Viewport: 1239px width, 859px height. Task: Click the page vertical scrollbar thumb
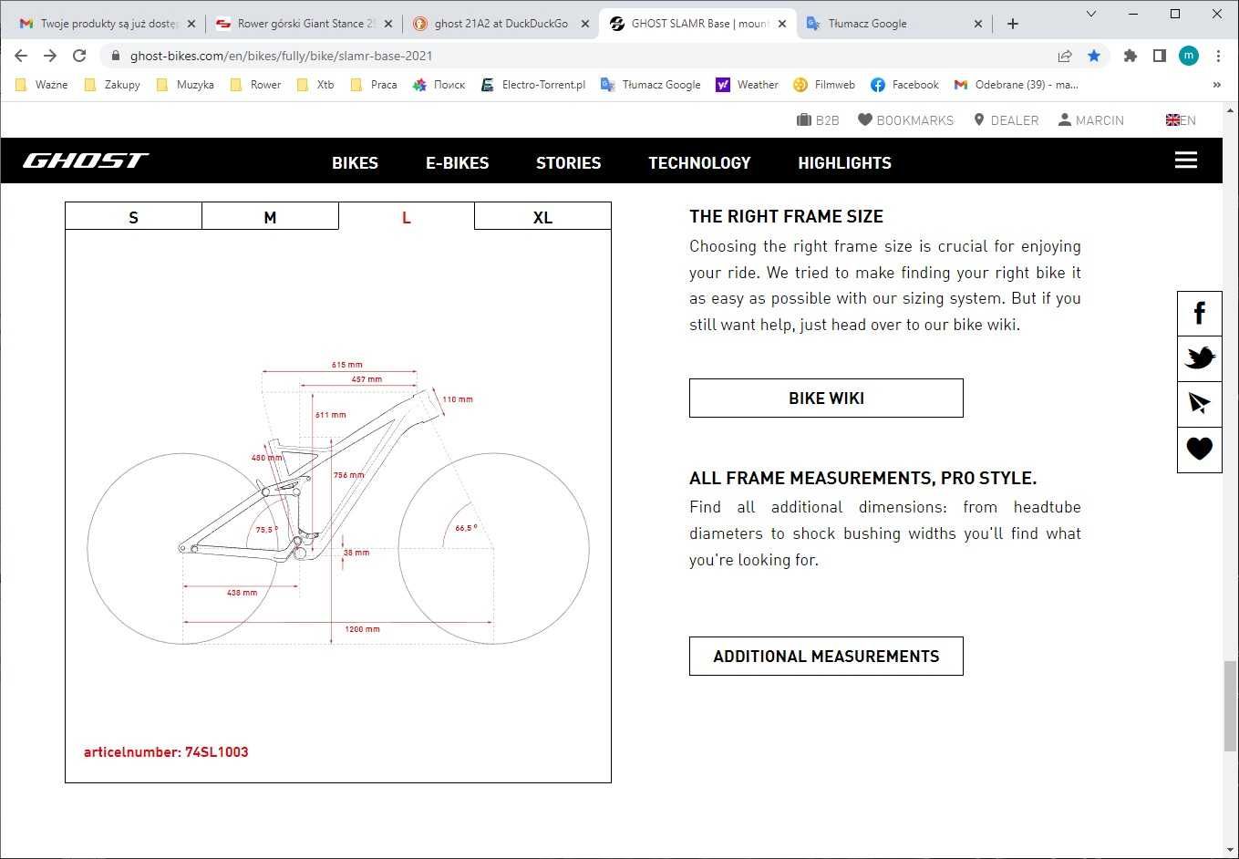1230,706
